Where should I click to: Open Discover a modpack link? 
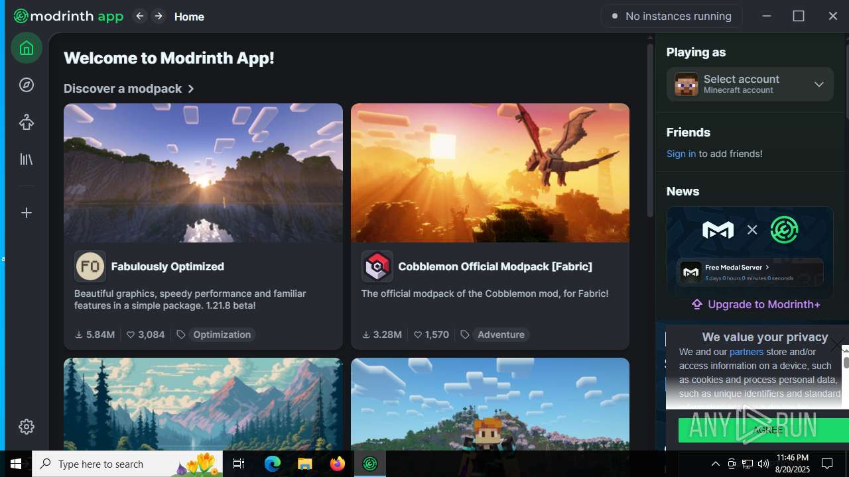tap(129, 88)
